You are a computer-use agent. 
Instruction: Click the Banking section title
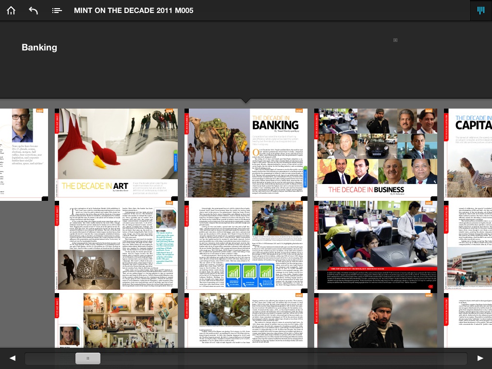tap(39, 48)
